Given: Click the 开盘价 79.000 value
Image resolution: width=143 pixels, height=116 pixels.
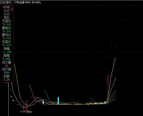Looking at the screenshot, I should pos(7,24).
